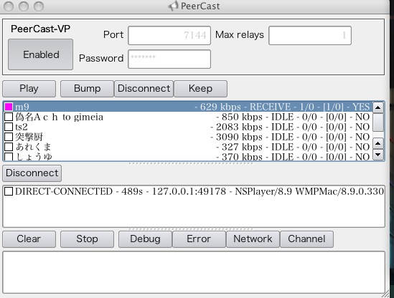
Task: Tick the checkbox beside しょうゆ channel
Action: 9,157
